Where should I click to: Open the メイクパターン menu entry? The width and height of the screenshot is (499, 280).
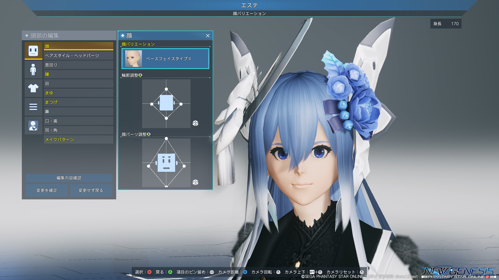tap(78, 139)
